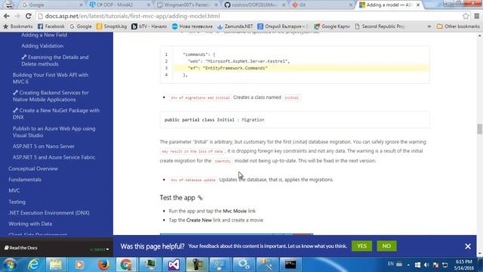
Task: Open ASP.NET 5 on Nano Server link
Action: click(44, 146)
